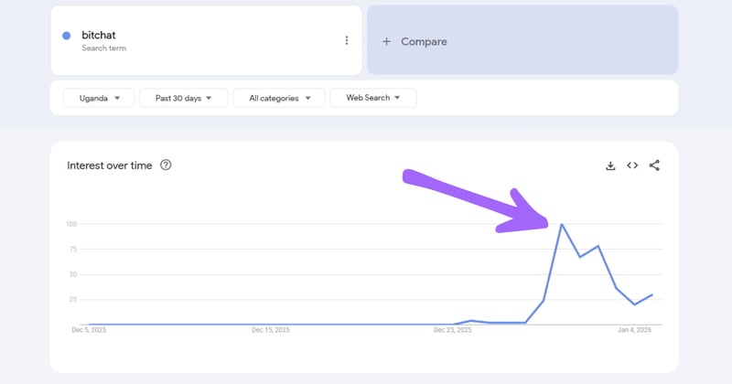Click the Dec 15, 2025 axis label
The height and width of the screenshot is (384, 732).
[271, 330]
